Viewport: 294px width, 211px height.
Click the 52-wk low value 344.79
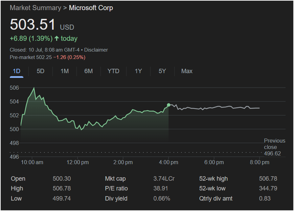(x=268, y=188)
